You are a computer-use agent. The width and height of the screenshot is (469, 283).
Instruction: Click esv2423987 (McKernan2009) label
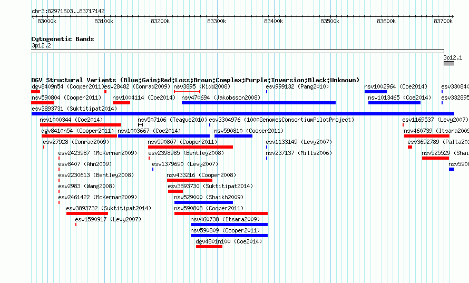[97, 153]
